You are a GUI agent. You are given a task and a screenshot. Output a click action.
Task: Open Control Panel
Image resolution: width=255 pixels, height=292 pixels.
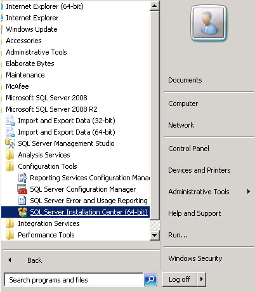point(188,149)
